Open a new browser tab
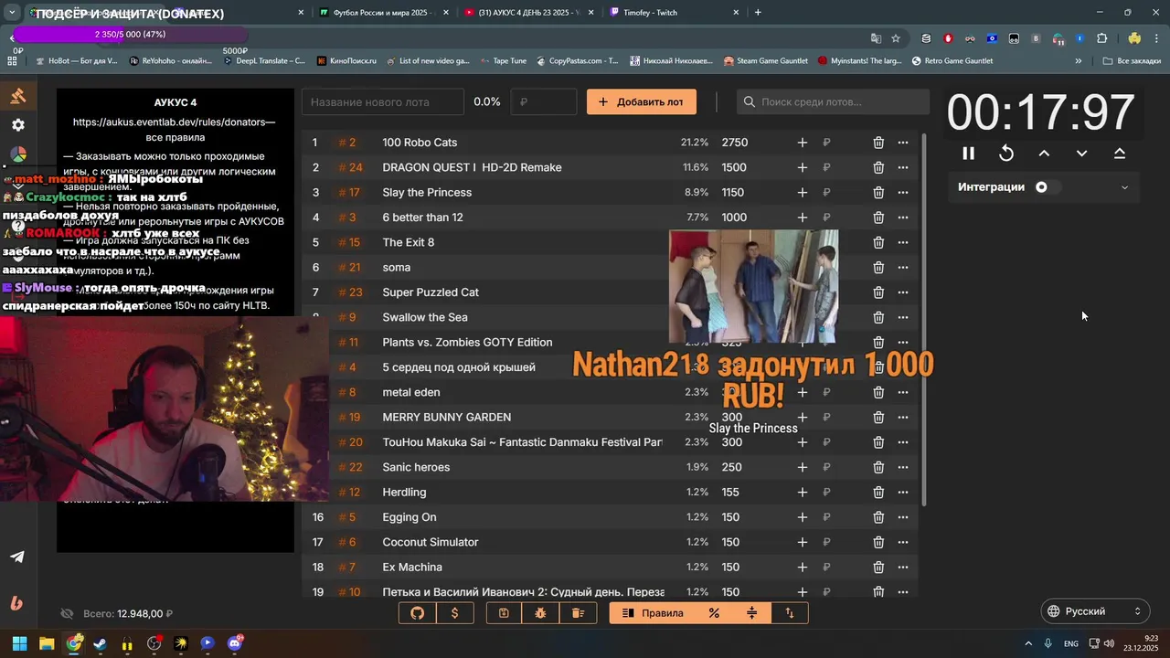 [758, 13]
